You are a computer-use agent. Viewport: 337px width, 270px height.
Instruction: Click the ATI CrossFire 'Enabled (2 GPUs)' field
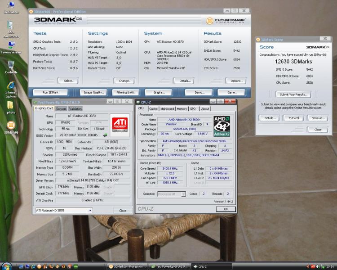point(93,200)
